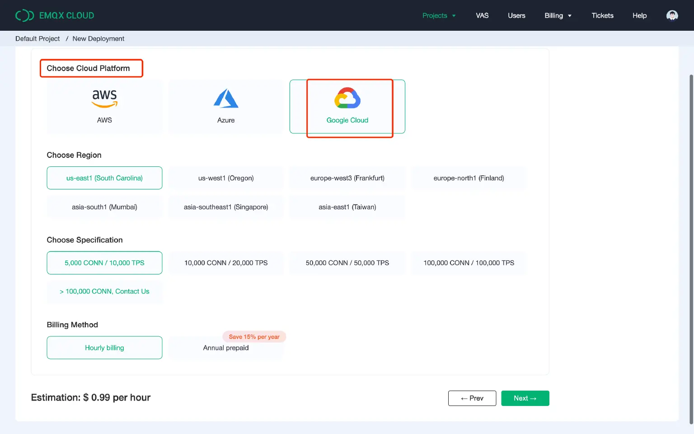Select the Google Cloud platform card

(347, 107)
